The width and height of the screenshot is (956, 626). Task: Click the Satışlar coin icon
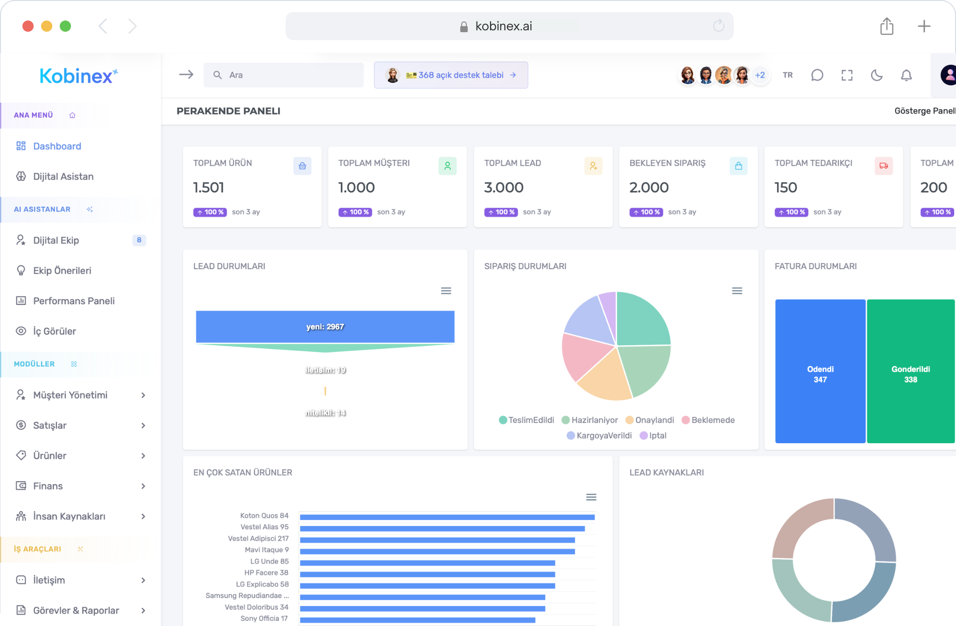pos(21,425)
